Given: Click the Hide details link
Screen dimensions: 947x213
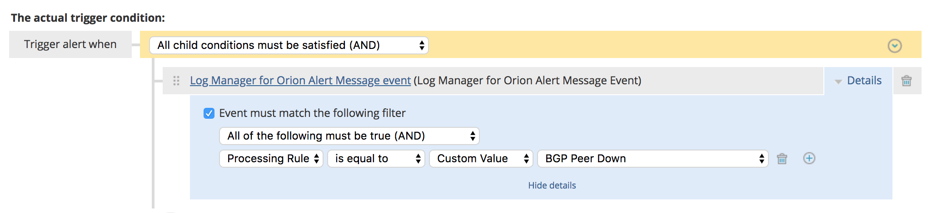Looking at the screenshot, I should [552, 185].
